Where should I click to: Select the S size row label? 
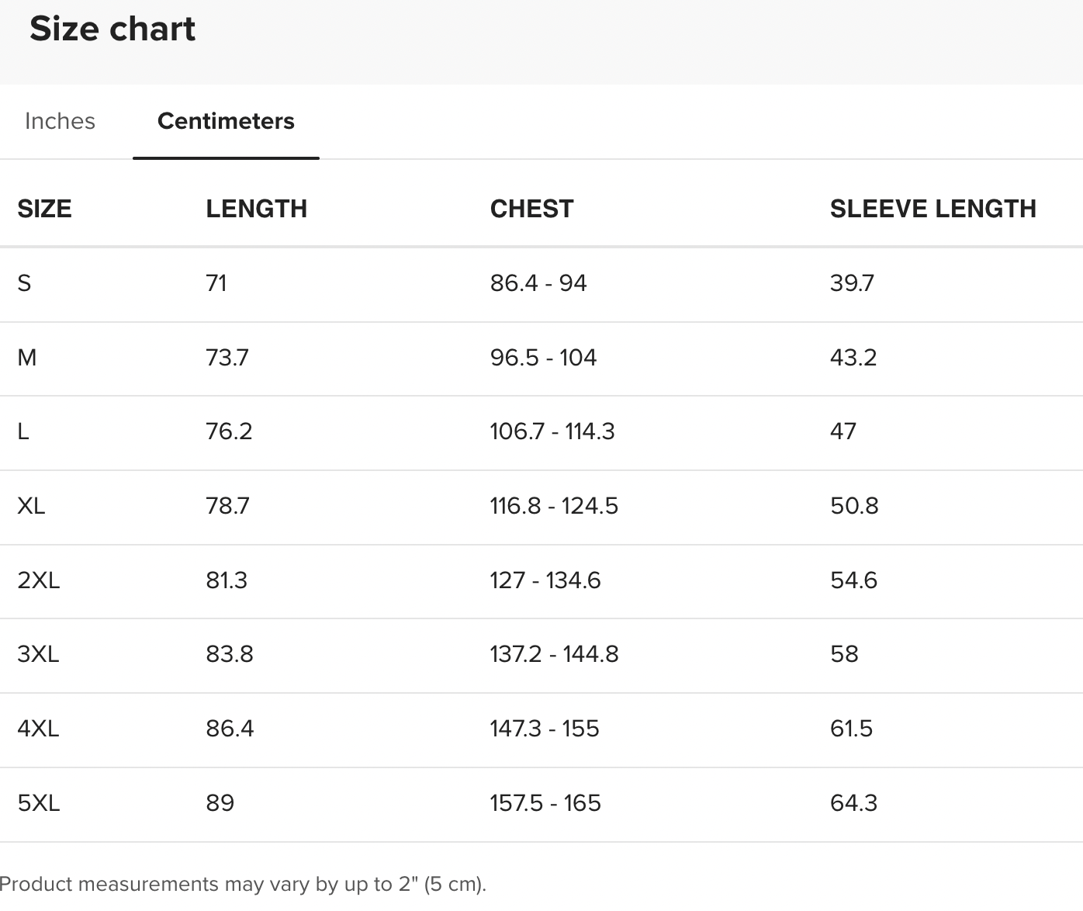[x=24, y=283]
